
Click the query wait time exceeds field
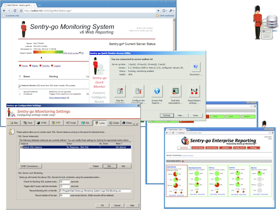[65, 186]
